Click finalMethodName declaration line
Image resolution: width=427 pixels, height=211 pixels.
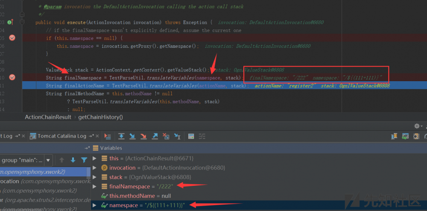[x=109, y=94]
